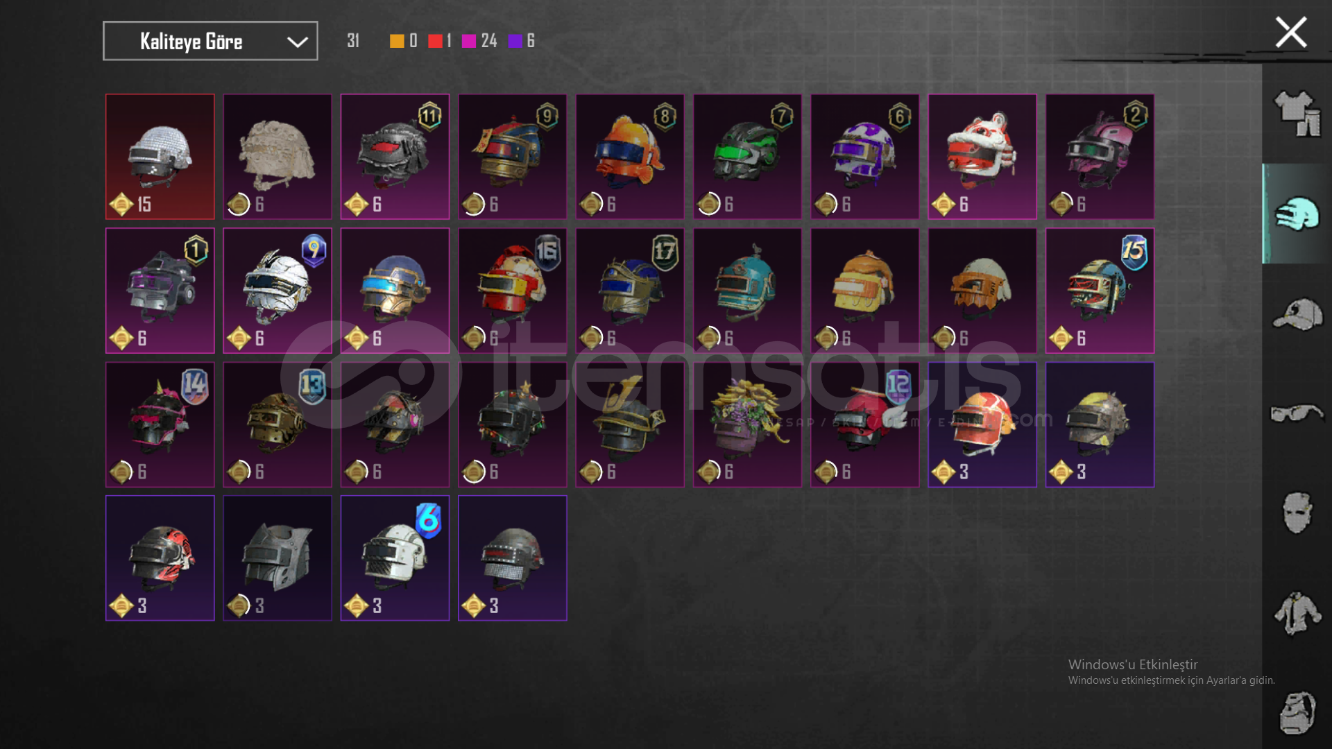
Task: Open the clothing outfits category icon
Action: point(1297,114)
